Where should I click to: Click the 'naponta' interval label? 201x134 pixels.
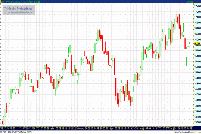point(196,2)
